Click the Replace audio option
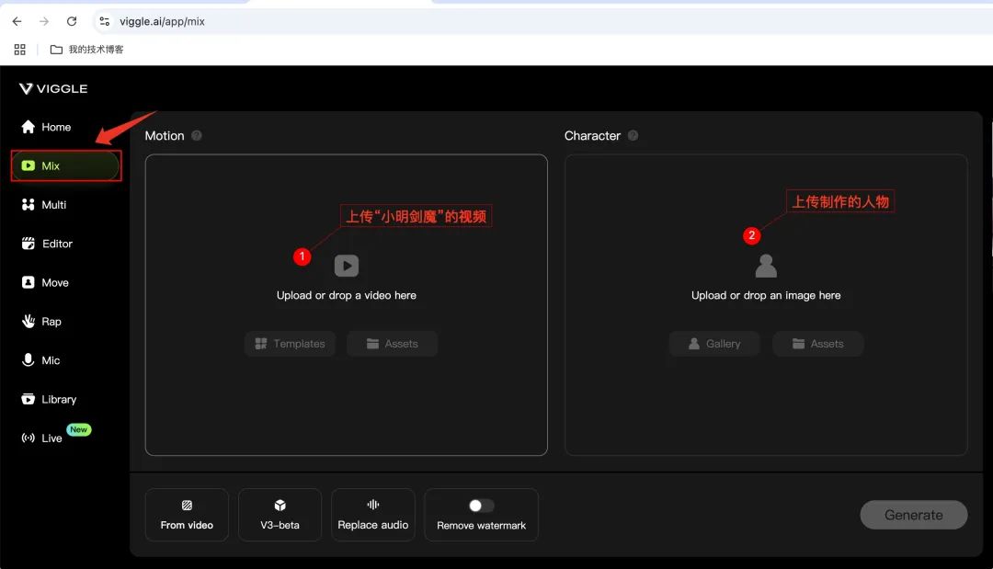Viewport: 993px width, 569px height. [373, 515]
